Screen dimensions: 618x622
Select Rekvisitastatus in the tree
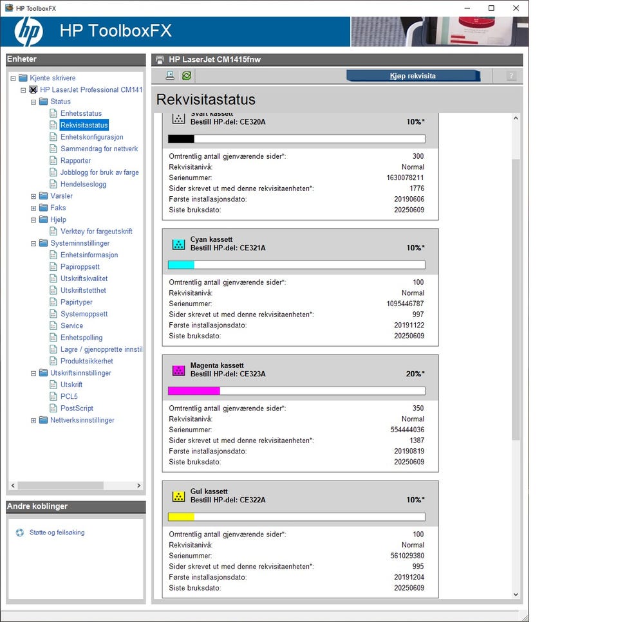[84, 125]
